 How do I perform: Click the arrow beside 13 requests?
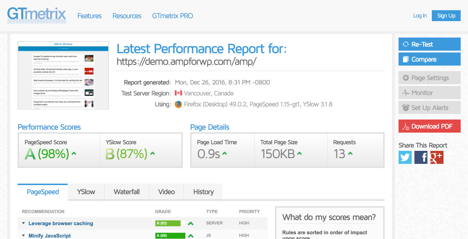[350, 154]
